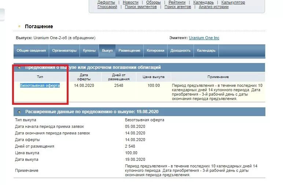283x185 pixels.
Task: Switch to the Организаторы tab
Action: click(x=64, y=51)
